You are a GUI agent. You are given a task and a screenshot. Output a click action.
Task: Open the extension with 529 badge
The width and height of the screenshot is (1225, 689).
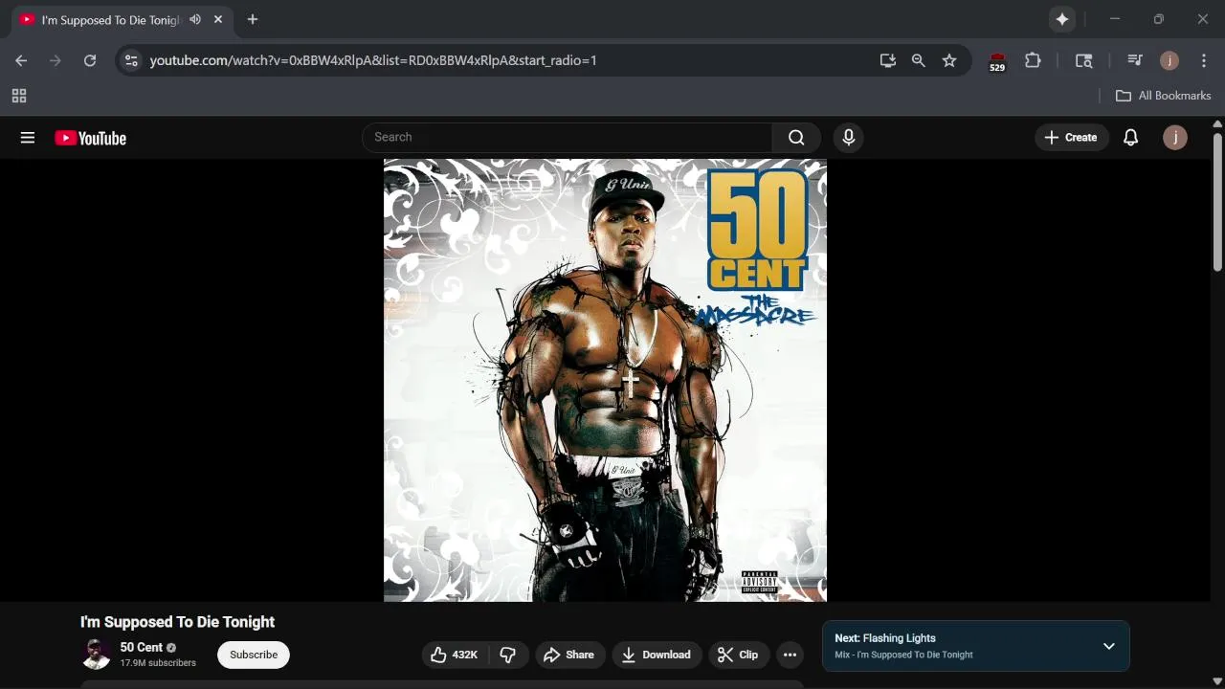click(x=997, y=61)
